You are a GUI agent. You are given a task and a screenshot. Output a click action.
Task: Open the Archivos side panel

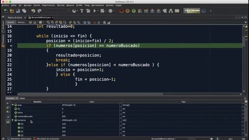tap(3, 26)
